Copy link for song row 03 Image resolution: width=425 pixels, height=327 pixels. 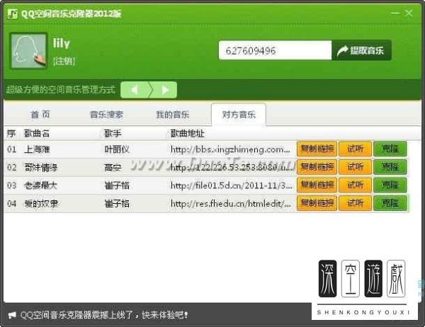[x=317, y=185]
